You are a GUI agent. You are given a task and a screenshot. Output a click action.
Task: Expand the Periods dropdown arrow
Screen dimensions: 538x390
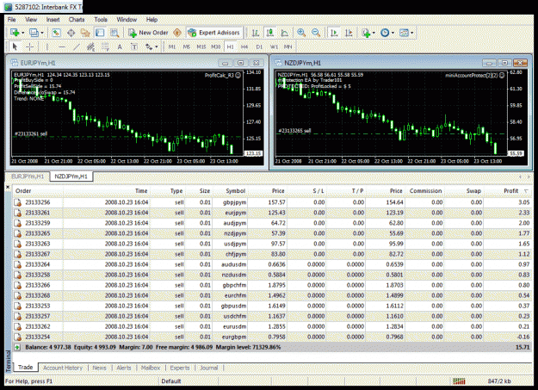(393, 33)
